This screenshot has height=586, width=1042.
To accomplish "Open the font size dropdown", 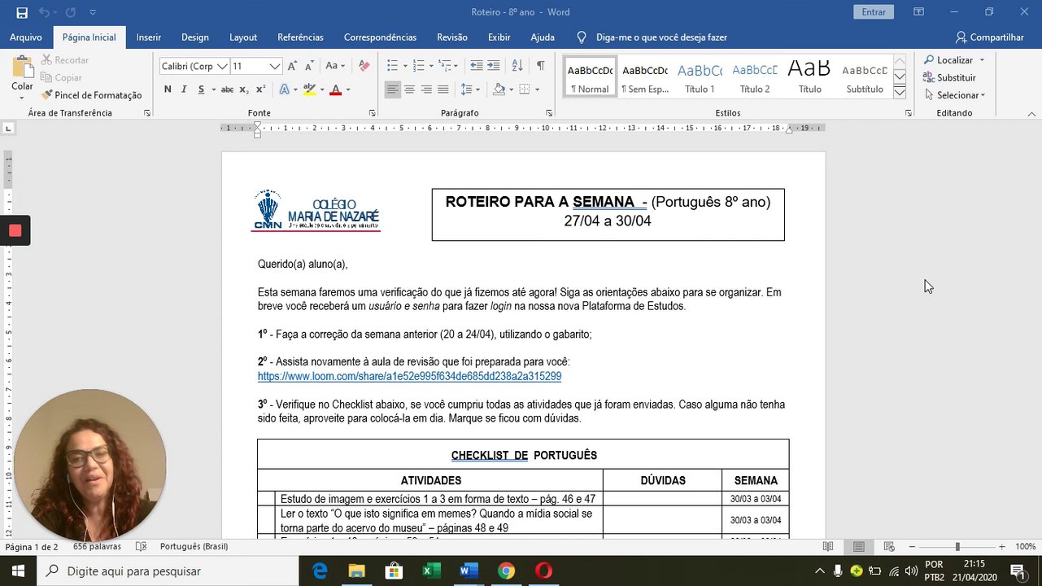I will 276,66.
